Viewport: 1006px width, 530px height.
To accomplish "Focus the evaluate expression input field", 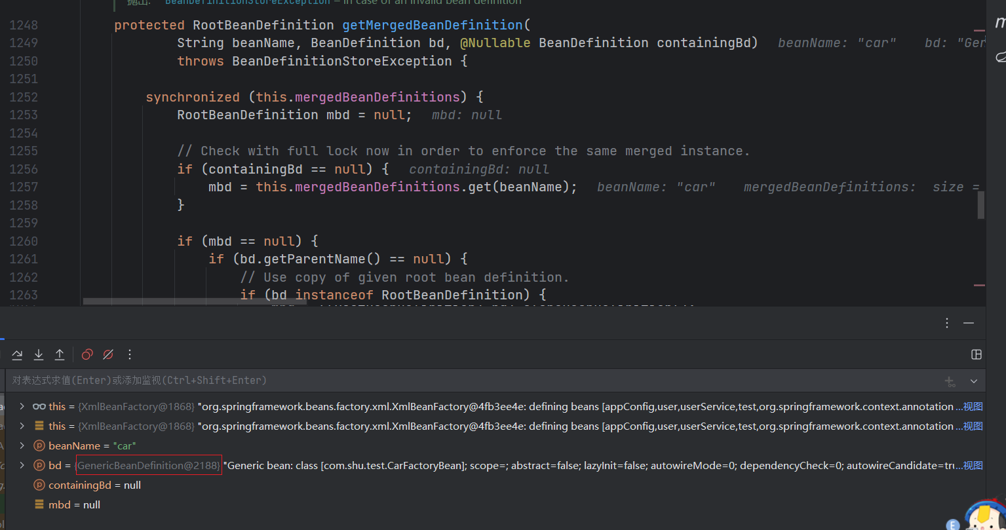I will [472, 381].
